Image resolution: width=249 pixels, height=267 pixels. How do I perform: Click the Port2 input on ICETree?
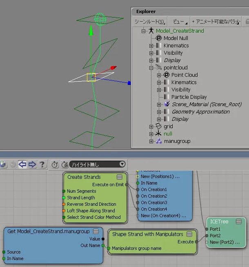(x=207, y=236)
